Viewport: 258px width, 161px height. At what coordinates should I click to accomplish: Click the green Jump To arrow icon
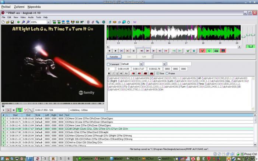coord(18,22)
